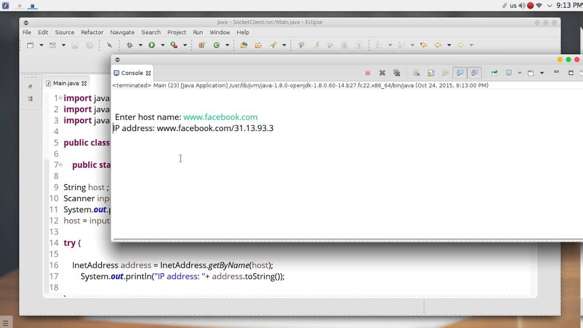The image size is (583, 328).
Task: Open the File menu
Action: (27, 32)
